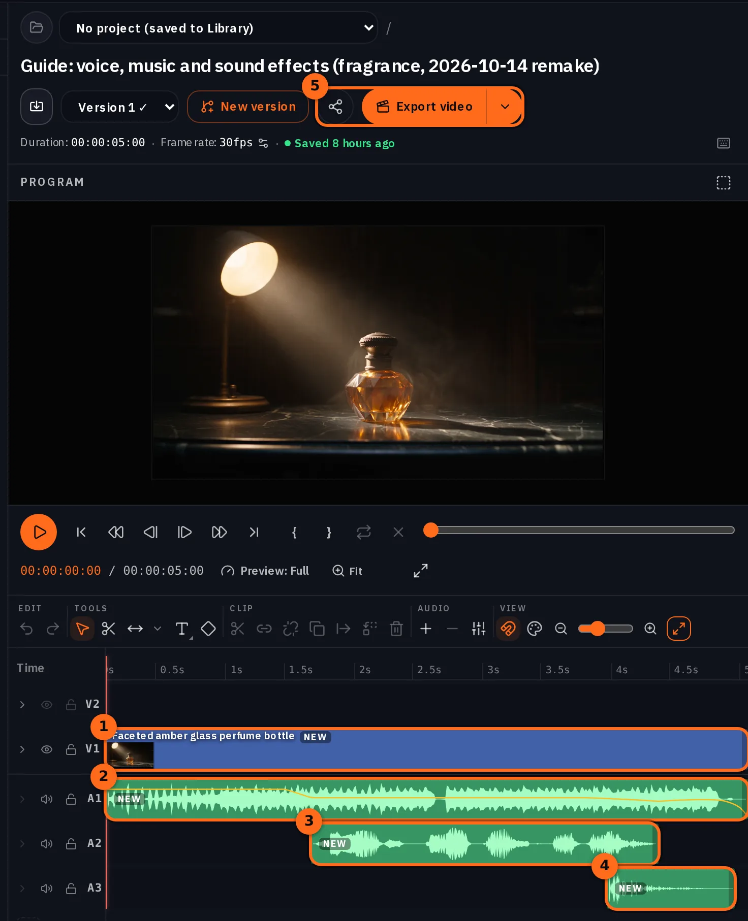Toggle visibility eye of track V1
Viewport: 748px width, 921px height.
tap(47, 749)
